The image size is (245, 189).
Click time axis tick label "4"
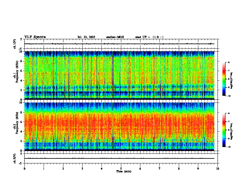101,169
